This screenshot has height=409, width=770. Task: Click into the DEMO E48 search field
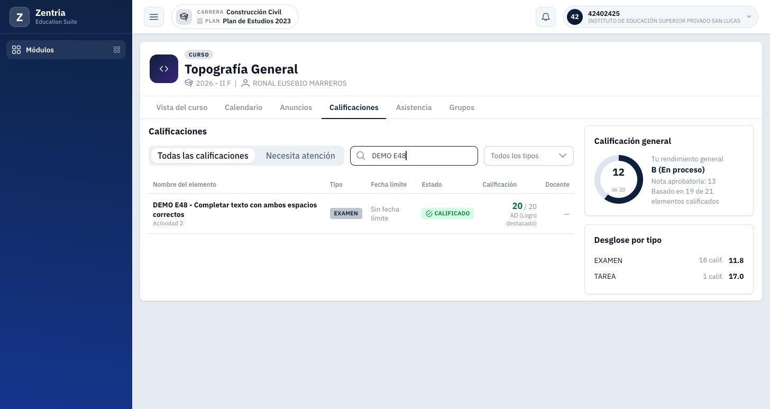pyautogui.click(x=414, y=156)
